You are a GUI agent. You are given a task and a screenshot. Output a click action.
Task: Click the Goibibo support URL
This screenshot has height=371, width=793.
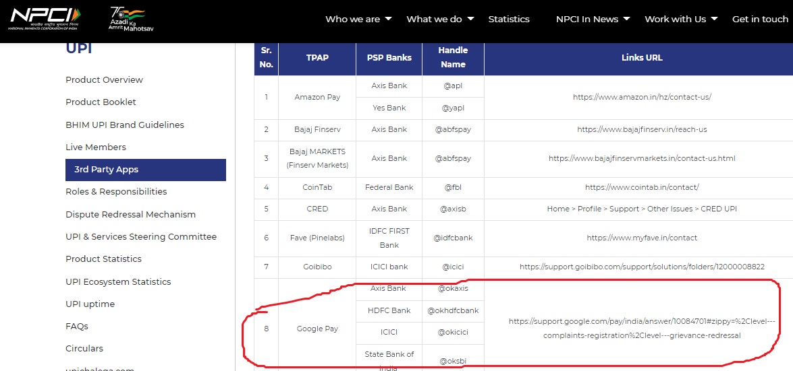click(642, 267)
